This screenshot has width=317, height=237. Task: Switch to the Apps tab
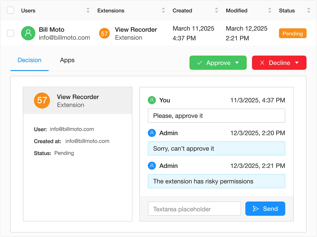click(x=67, y=60)
